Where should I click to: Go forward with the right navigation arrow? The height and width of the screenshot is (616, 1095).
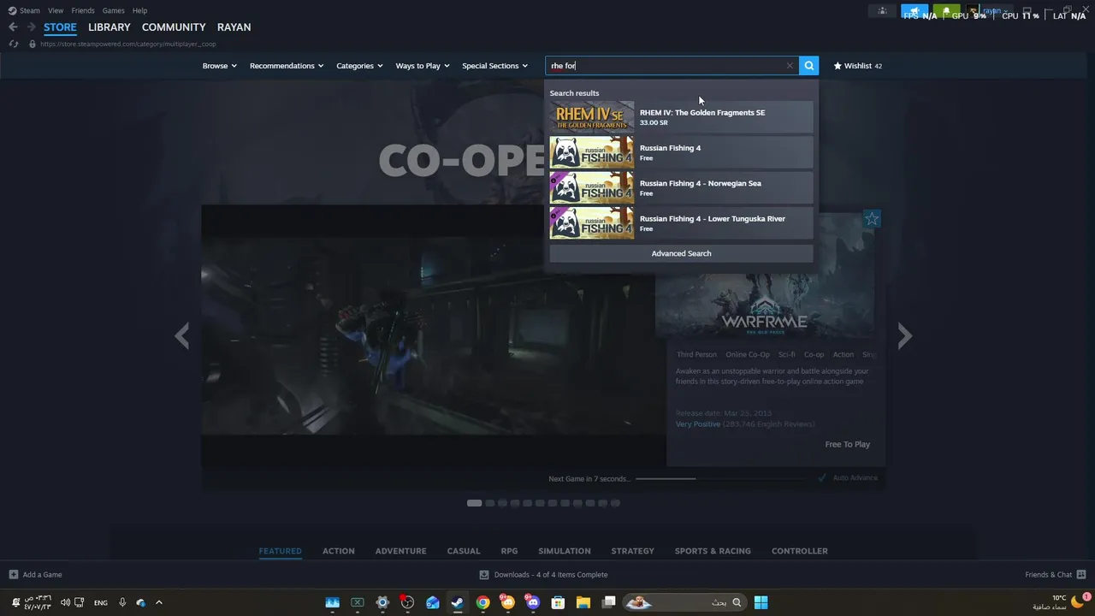(x=31, y=27)
